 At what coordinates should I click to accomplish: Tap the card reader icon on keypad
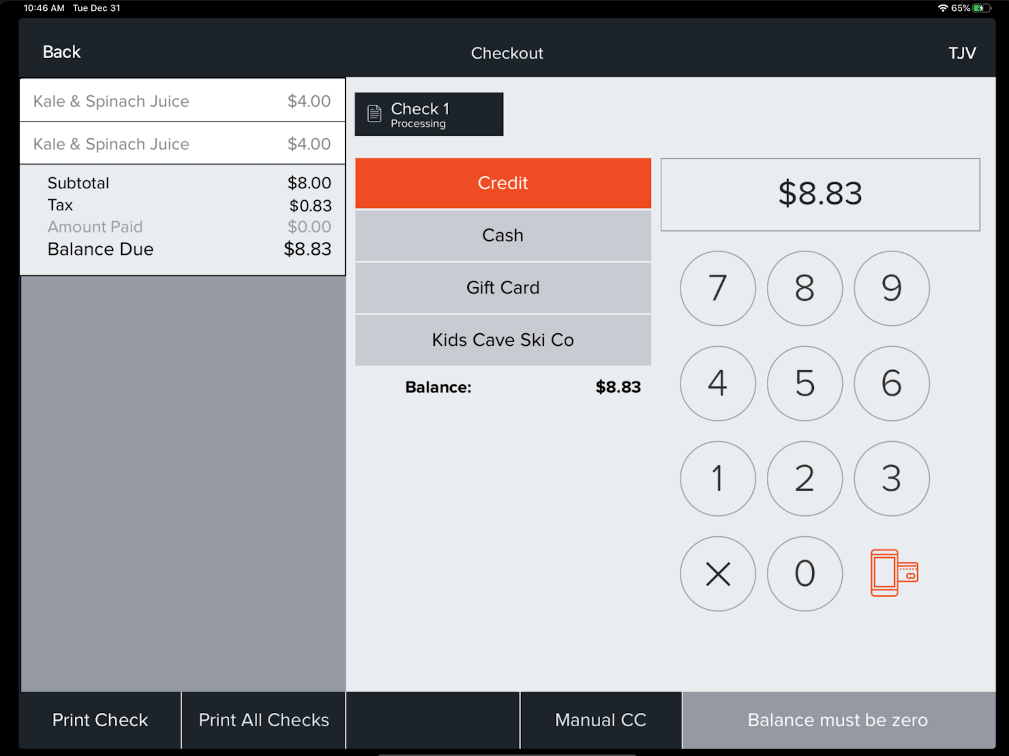click(894, 573)
